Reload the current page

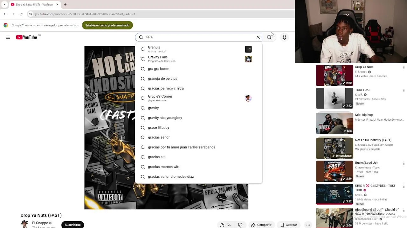tap(21, 14)
